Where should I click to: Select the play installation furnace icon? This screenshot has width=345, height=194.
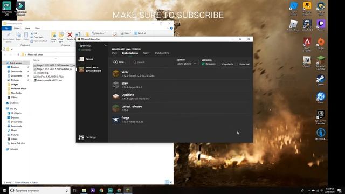116,85
